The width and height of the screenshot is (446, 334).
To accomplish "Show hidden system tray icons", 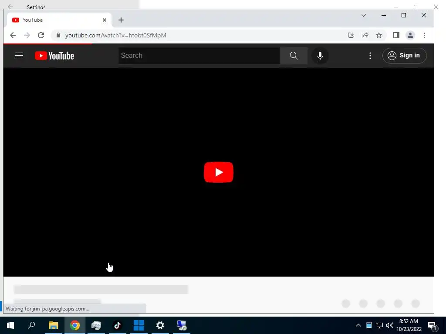I will coord(358,325).
